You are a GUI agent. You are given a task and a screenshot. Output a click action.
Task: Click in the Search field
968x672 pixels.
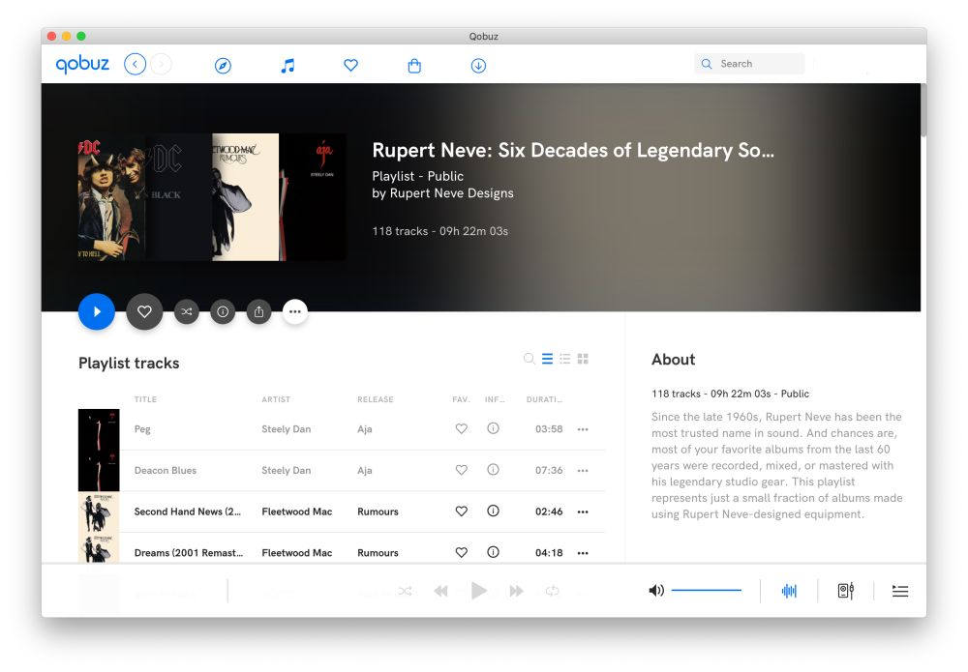[749, 64]
